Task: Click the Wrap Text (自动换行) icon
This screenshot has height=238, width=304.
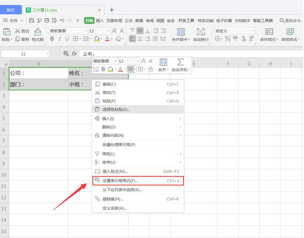Action: tap(201, 32)
